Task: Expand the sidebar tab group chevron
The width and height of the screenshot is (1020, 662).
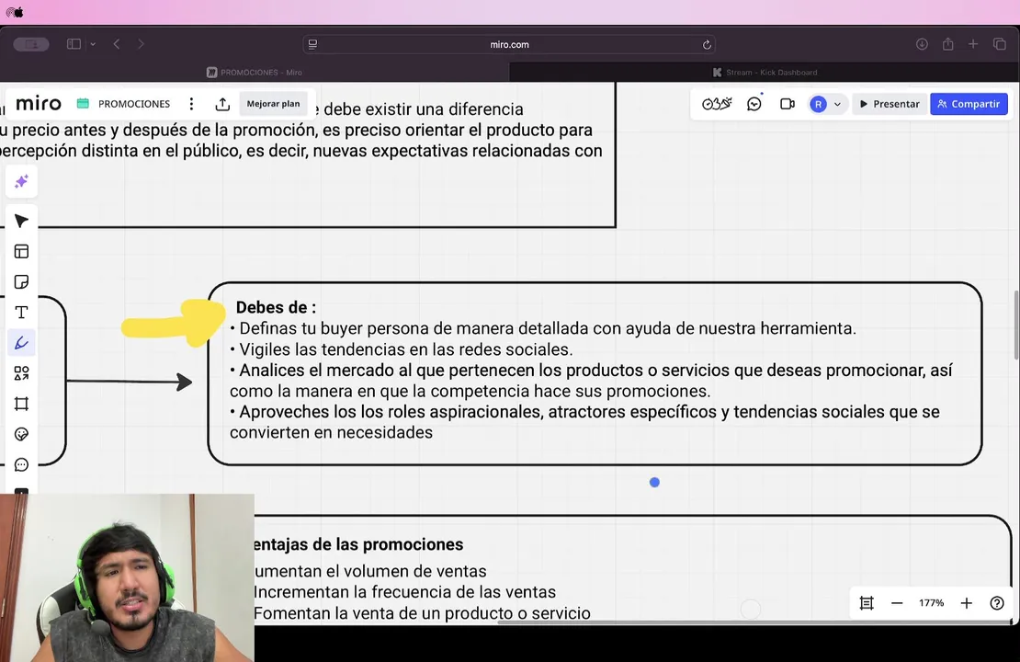Action: click(93, 44)
